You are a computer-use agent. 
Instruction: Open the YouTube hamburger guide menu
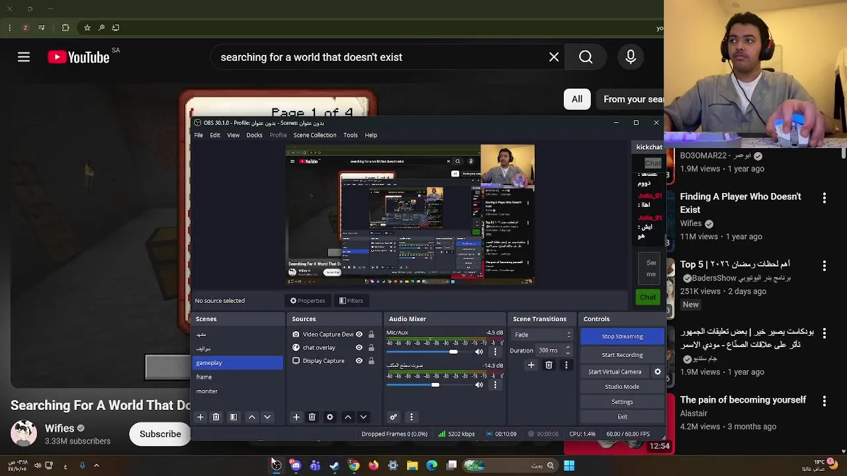click(x=24, y=58)
